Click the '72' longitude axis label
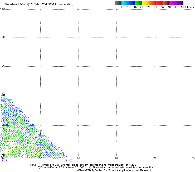 155,158
